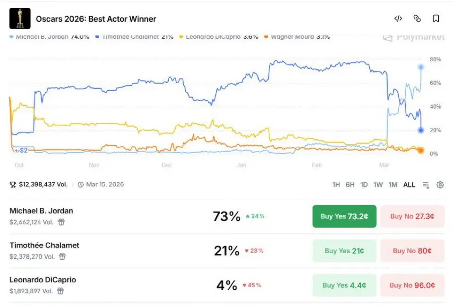Screen dimensions: 453x306
Task: Select the 1W time range
Action: click(378, 185)
